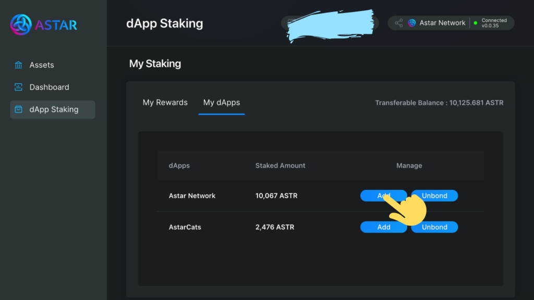Select dApp Staking in sidebar

[x=53, y=109]
